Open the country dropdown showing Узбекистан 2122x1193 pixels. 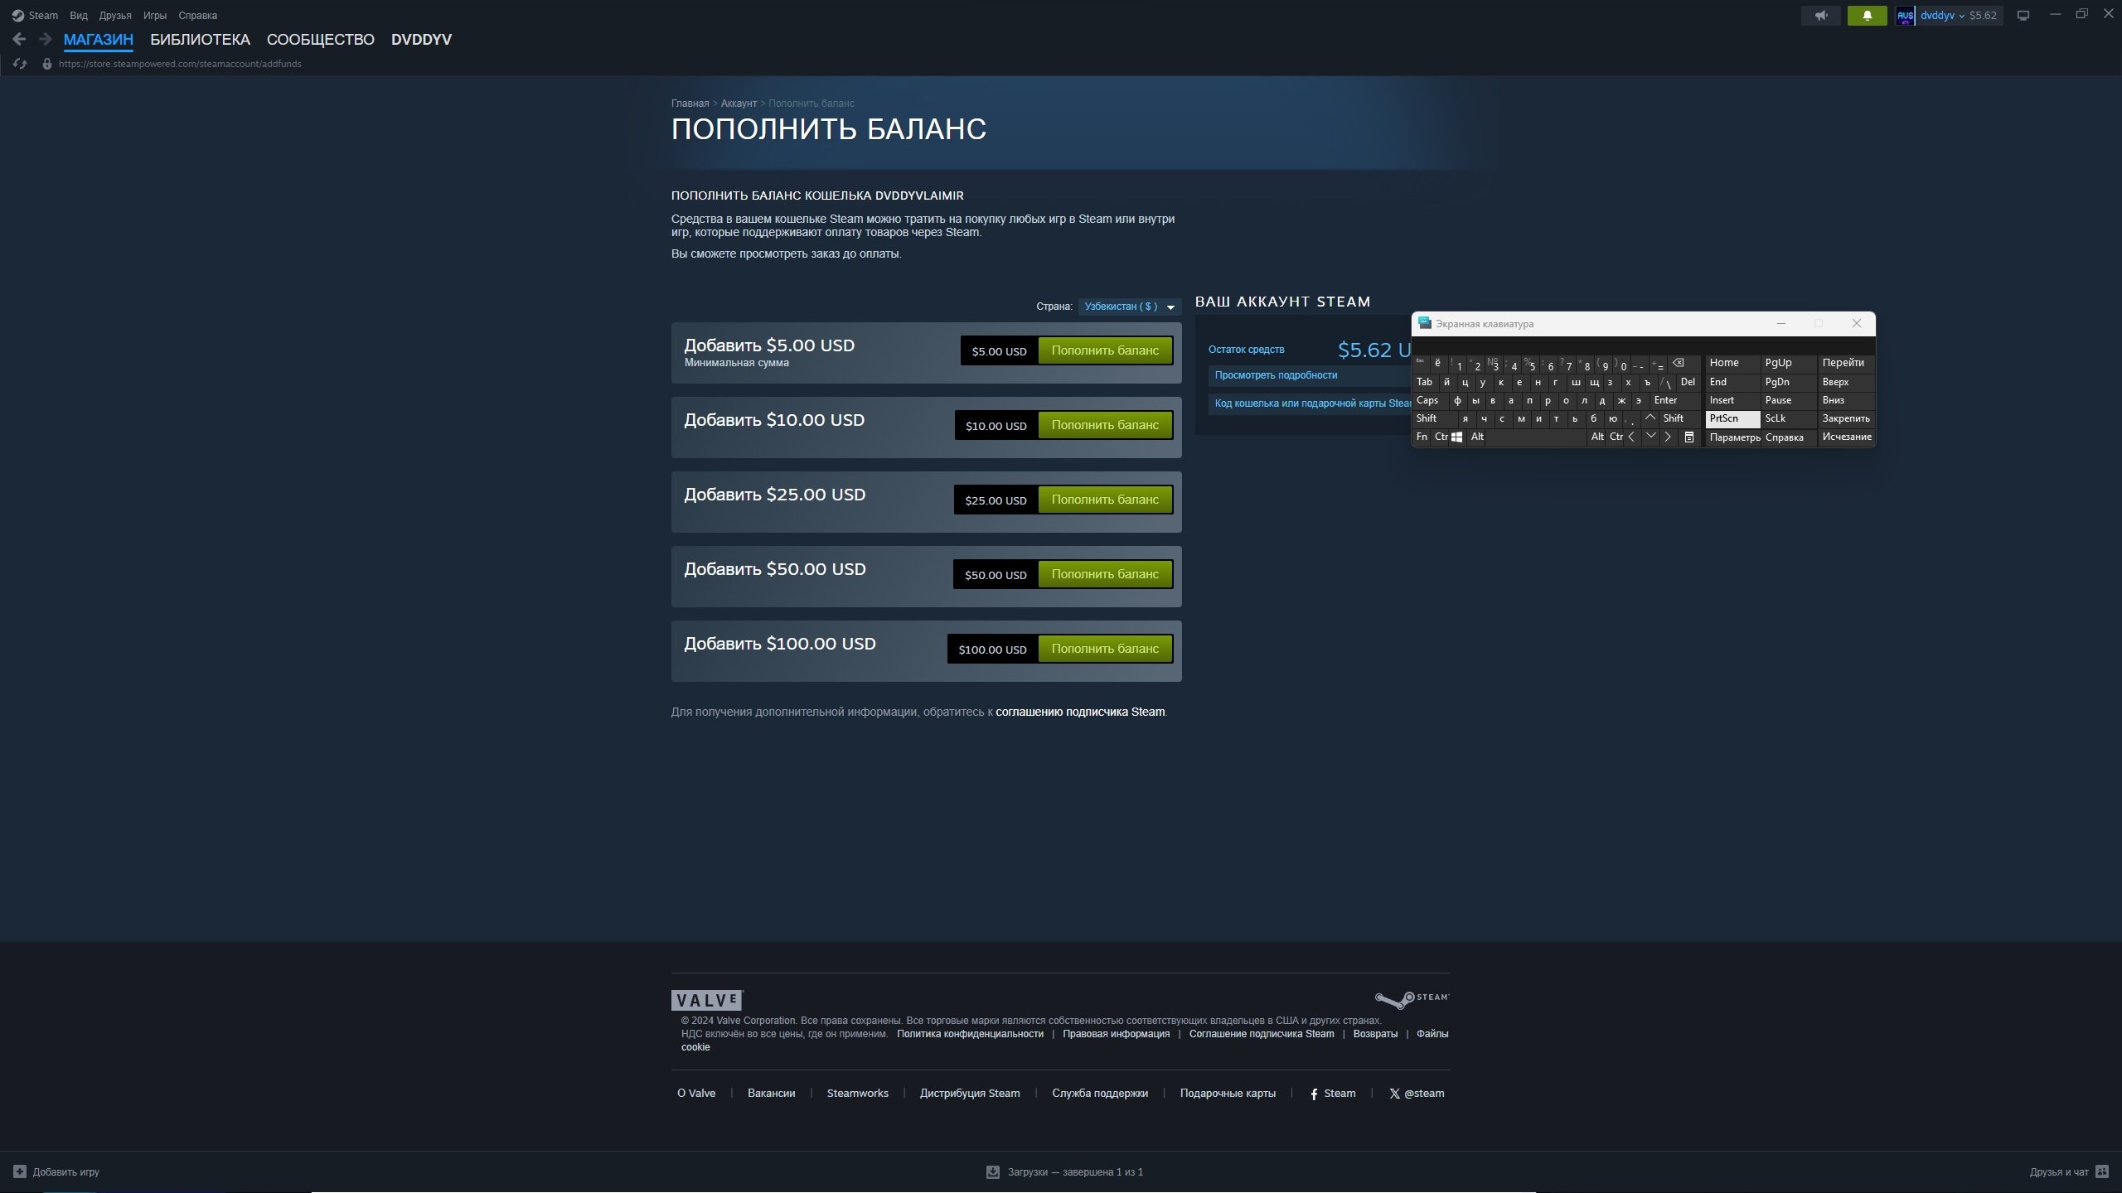click(1129, 307)
